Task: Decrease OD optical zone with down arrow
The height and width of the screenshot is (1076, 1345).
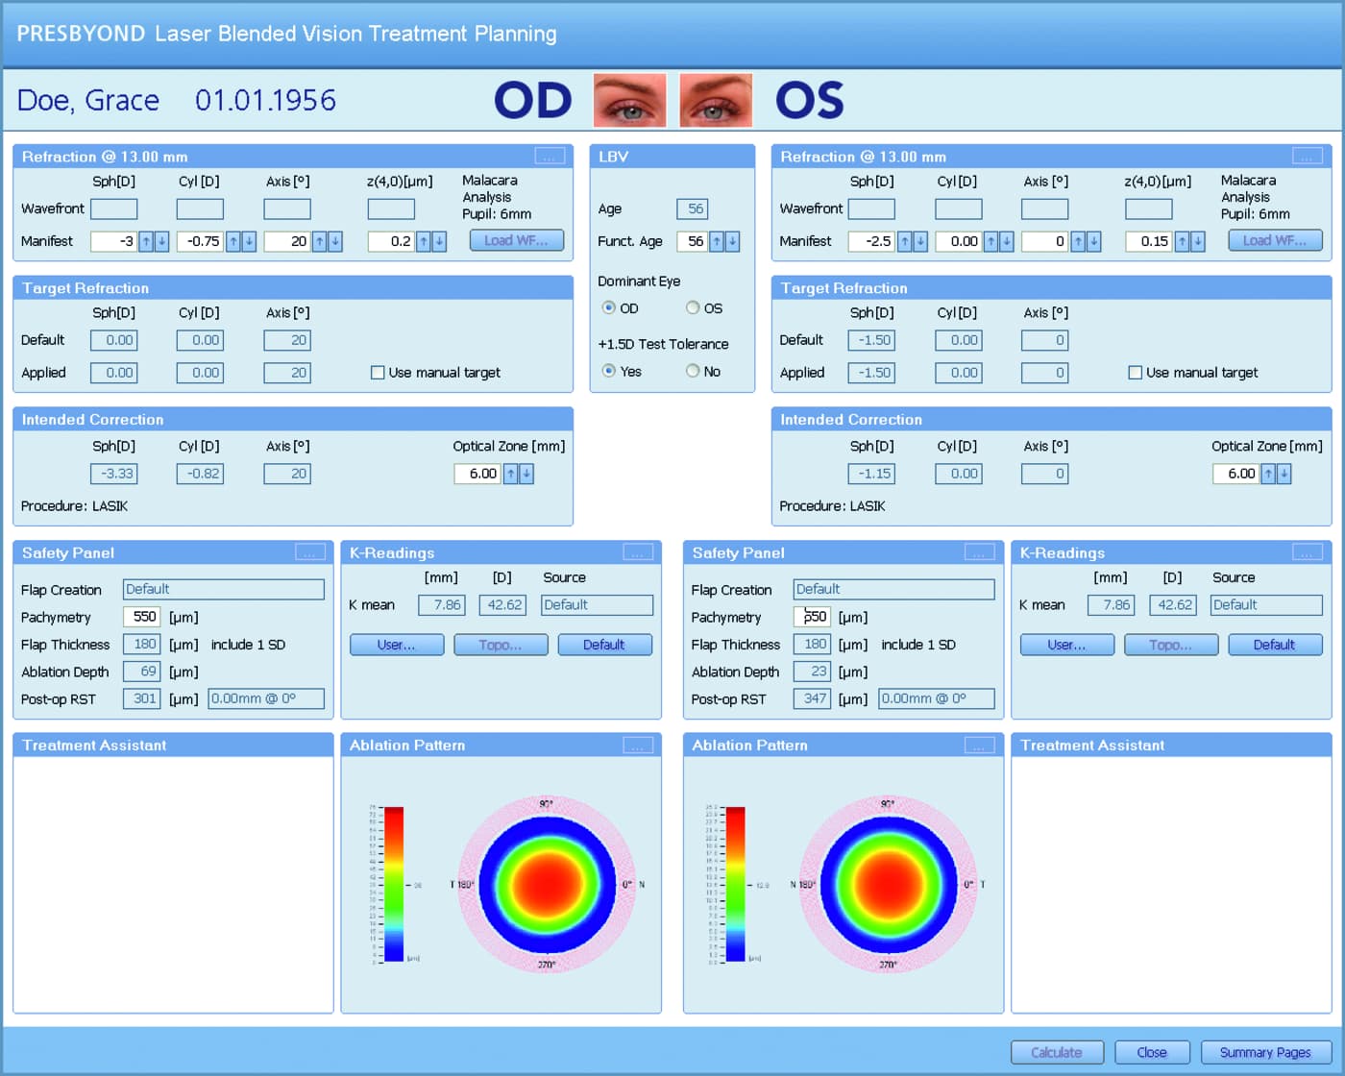Action: click(x=526, y=474)
